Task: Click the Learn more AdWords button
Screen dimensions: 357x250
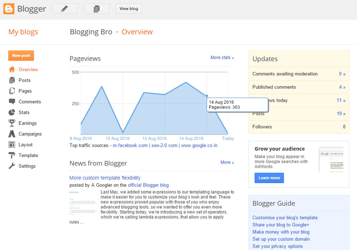Action: pyautogui.click(x=269, y=178)
